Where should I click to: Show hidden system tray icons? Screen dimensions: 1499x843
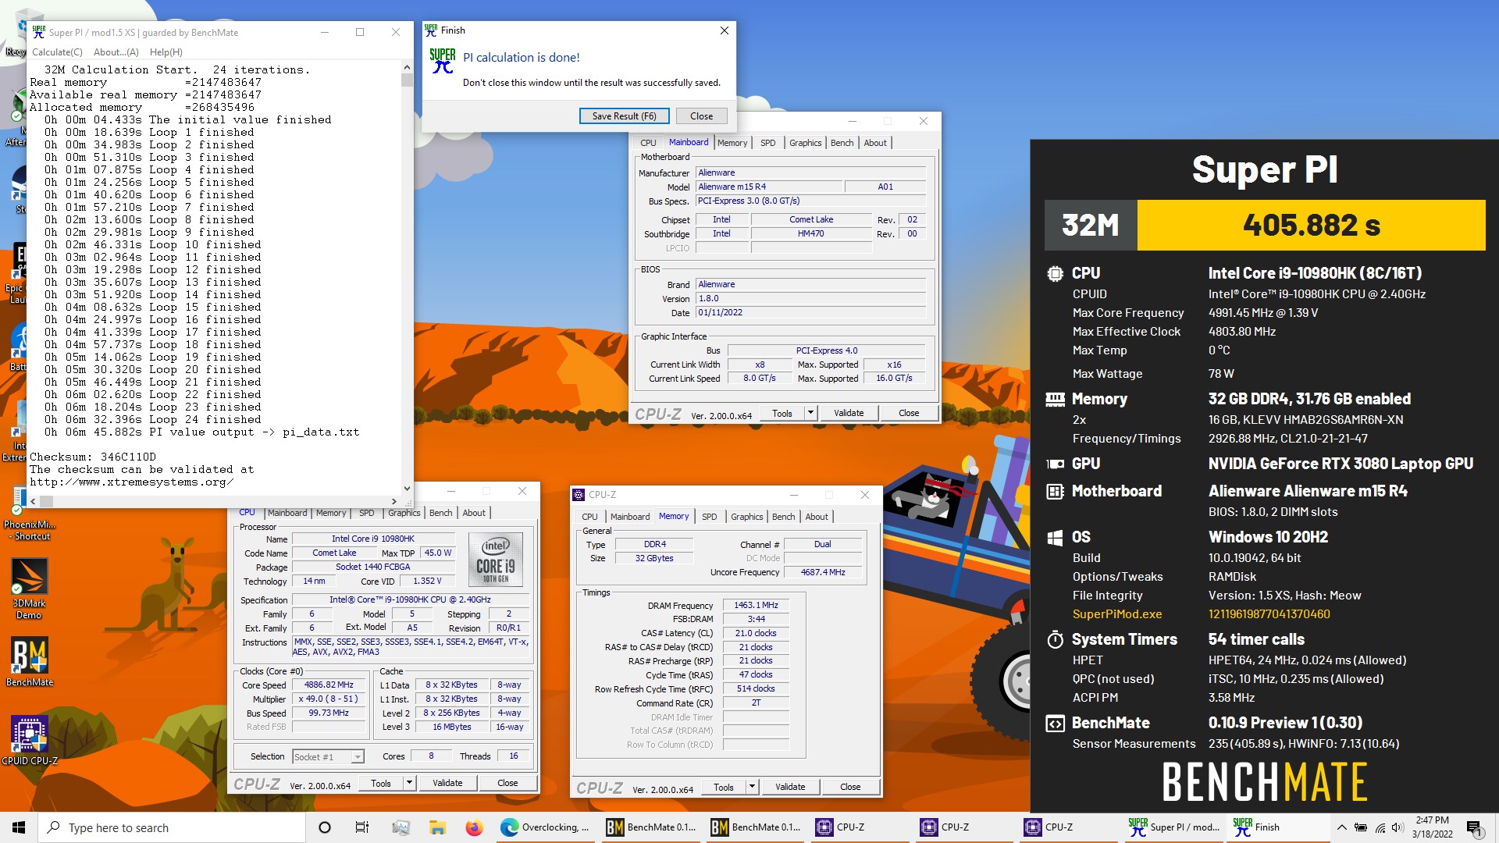click(x=1341, y=827)
